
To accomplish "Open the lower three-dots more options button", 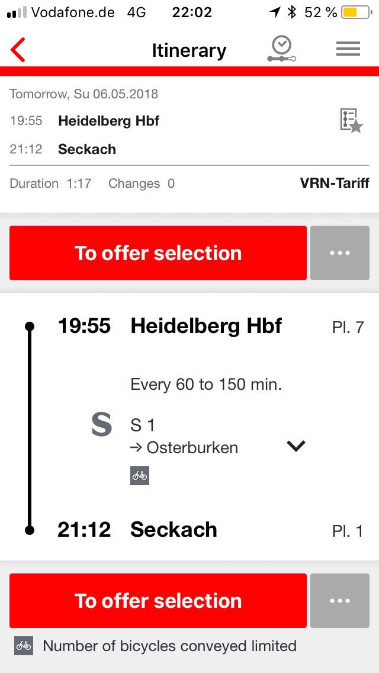I will pos(340,601).
